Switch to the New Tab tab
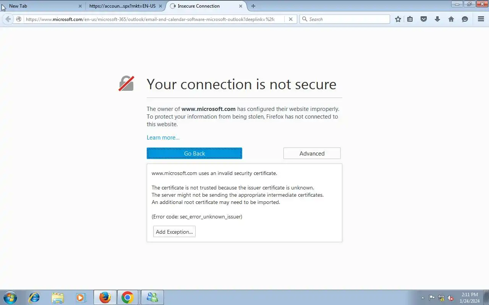The height and width of the screenshot is (305, 489). [43, 6]
